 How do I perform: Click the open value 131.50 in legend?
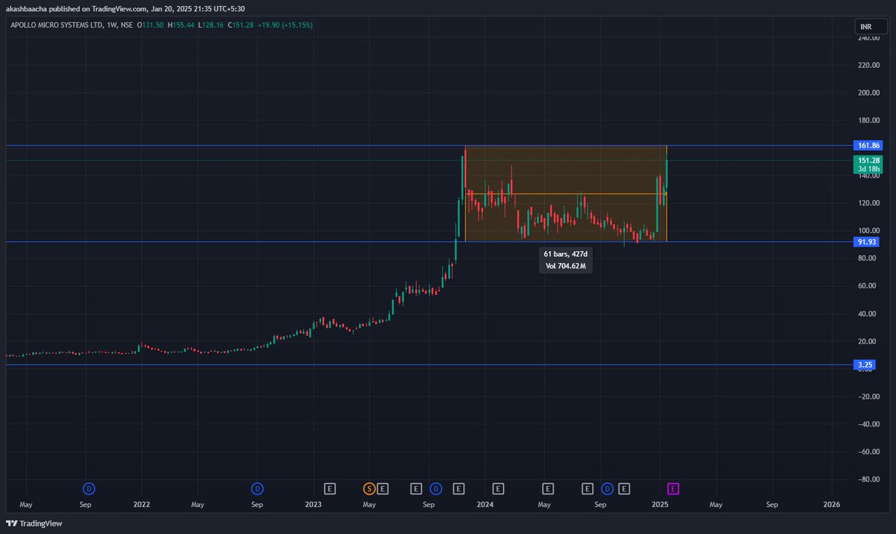tap(155, 25)
